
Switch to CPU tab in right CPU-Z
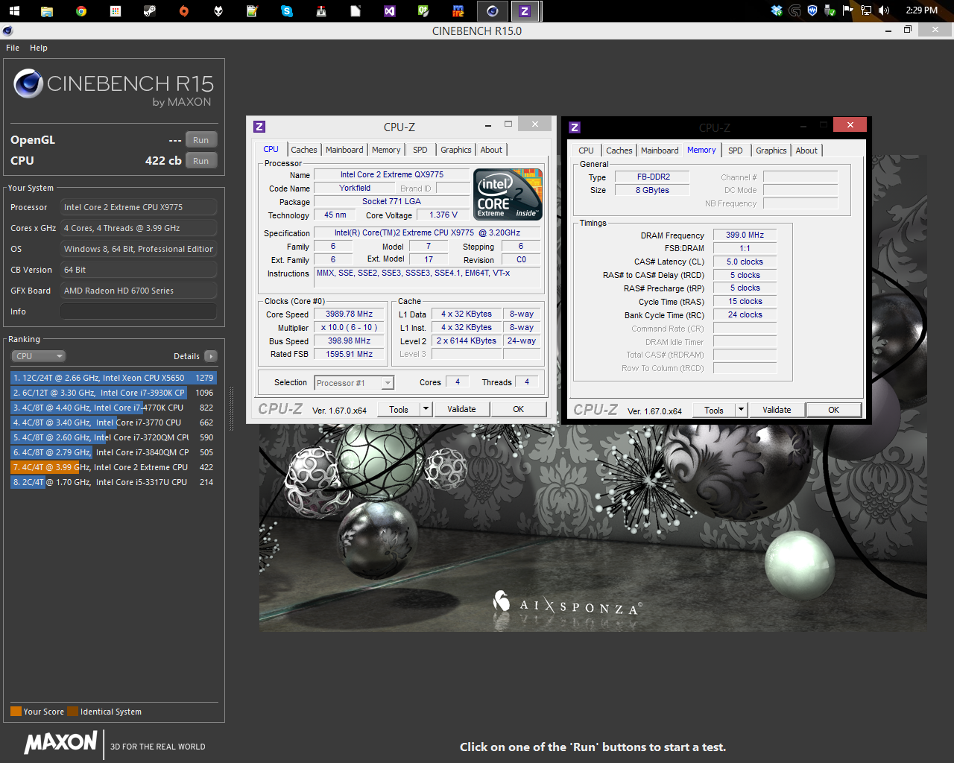pyautogui.click(x=587, y=151)
